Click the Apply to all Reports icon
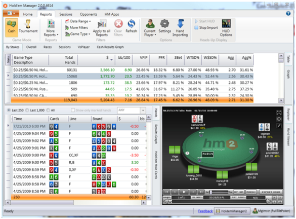This screenshot has width=296, height=219. point(102,28)
